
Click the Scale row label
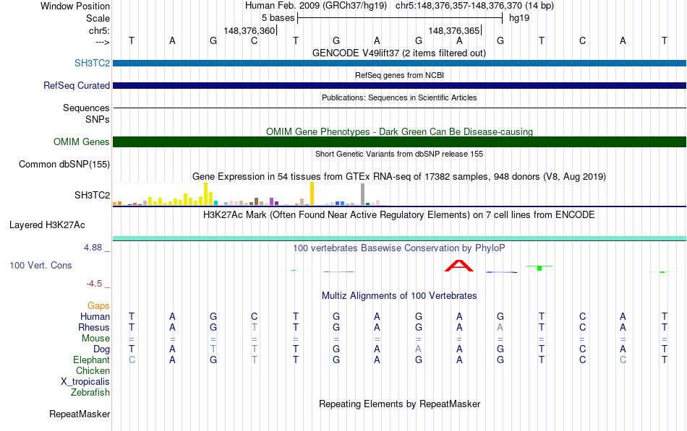(x=98, y=18)
